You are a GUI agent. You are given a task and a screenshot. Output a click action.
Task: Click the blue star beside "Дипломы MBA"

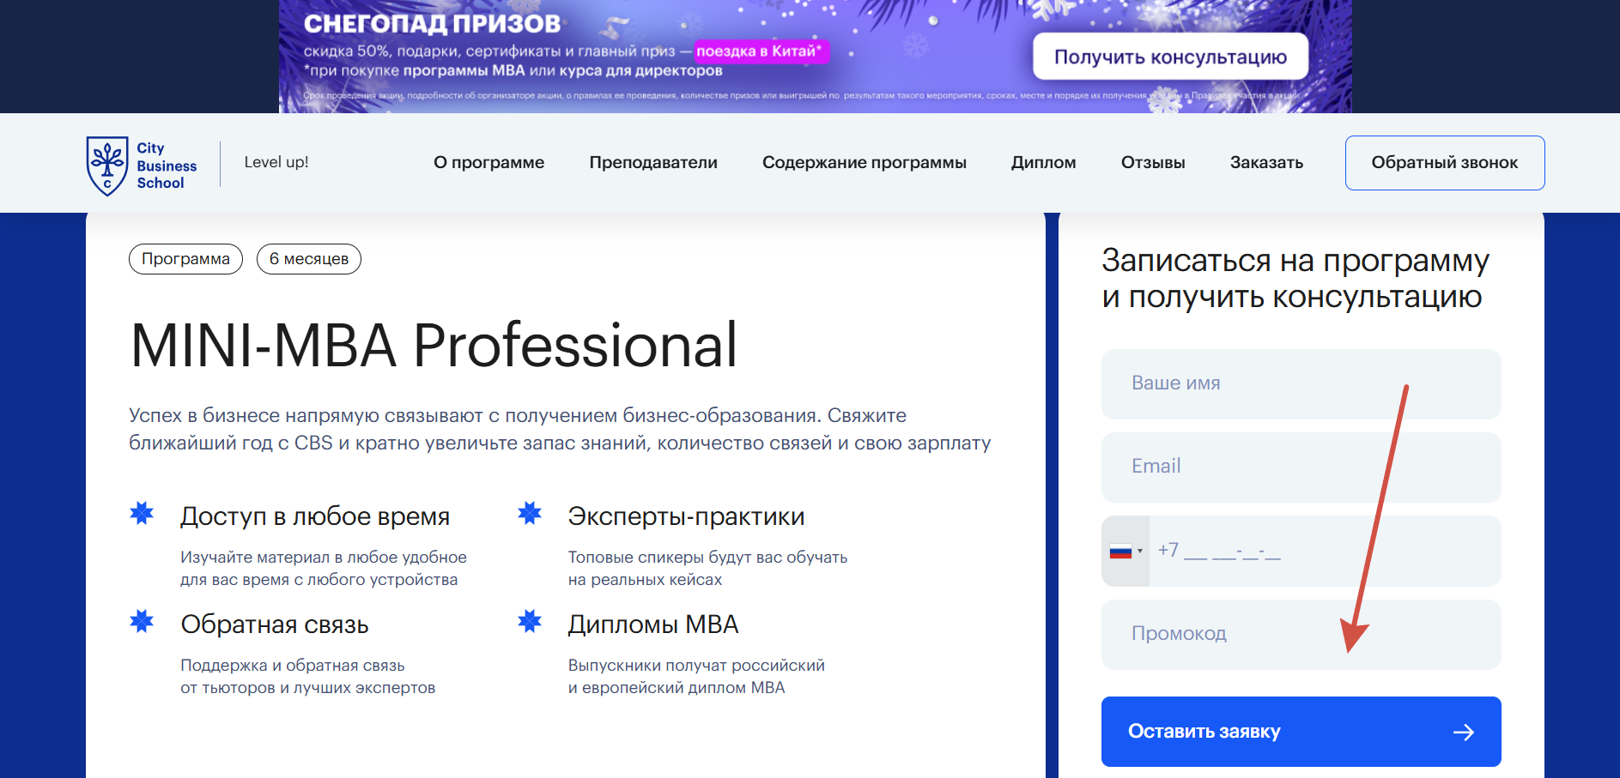(530, 621)
